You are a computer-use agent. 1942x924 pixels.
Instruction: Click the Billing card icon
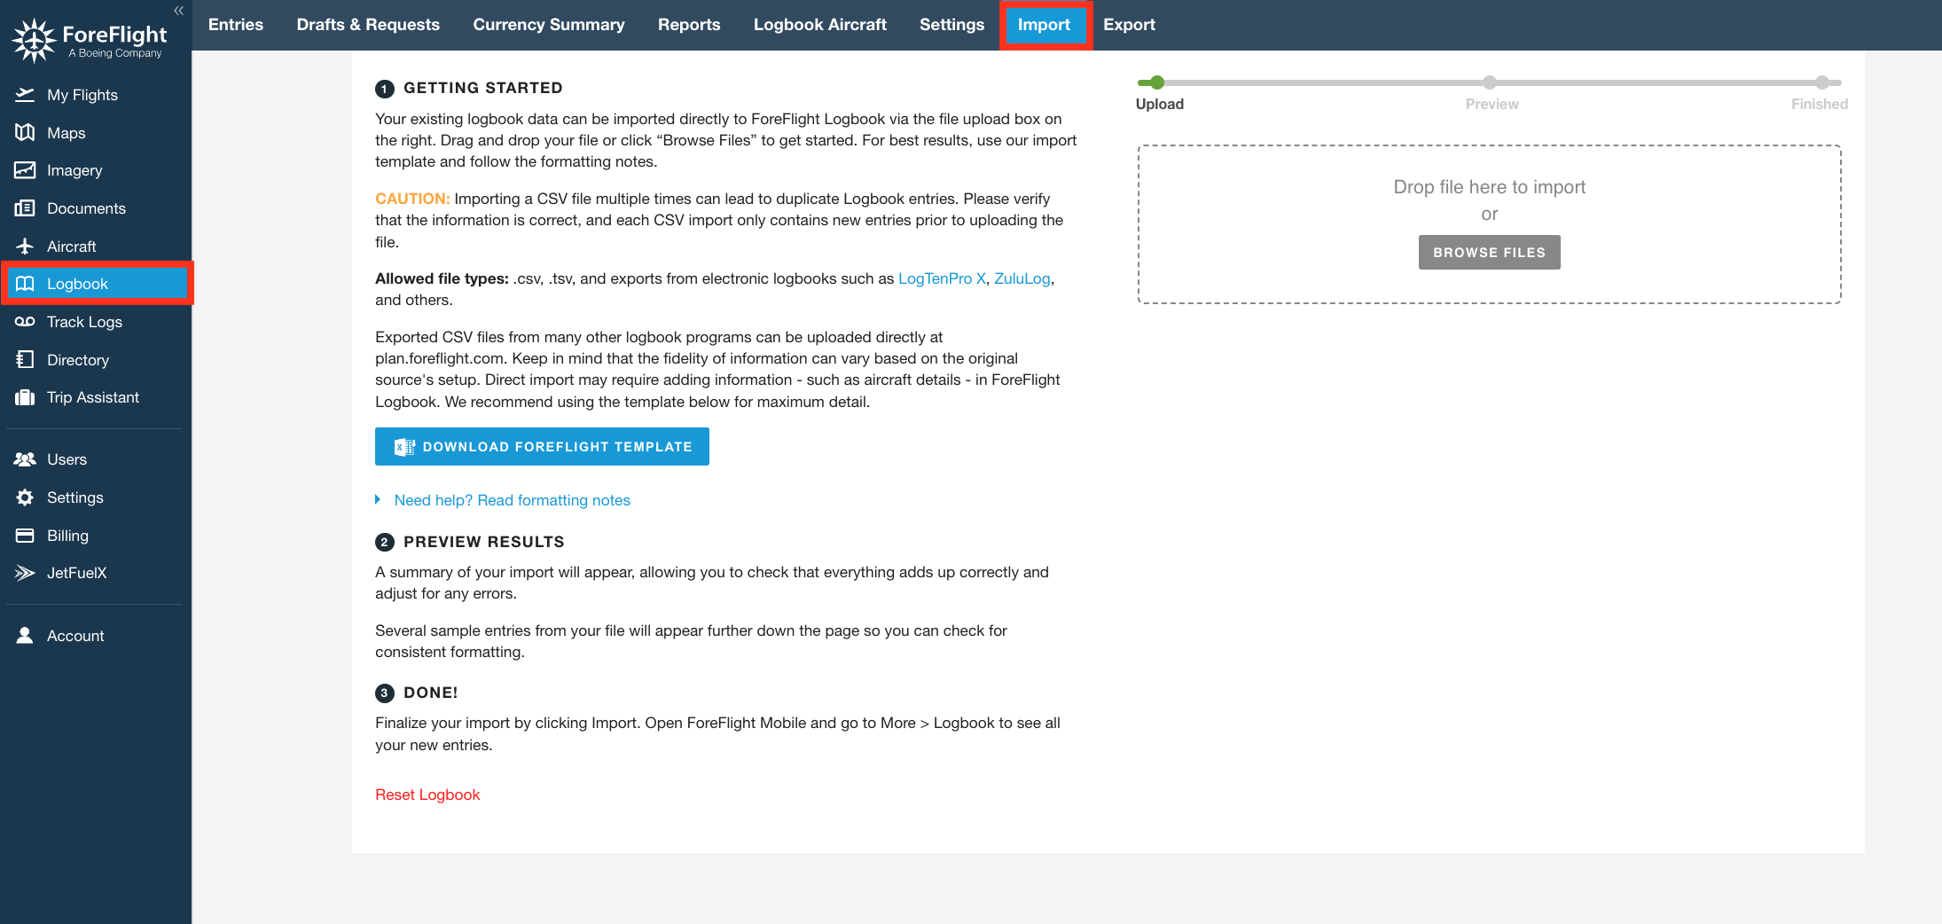[x=25, y=536]
